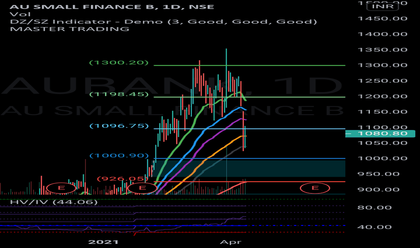Viewport: 420px width, 248px height.
Task: Click the 2021 time axis label
Action: (103, 242)
